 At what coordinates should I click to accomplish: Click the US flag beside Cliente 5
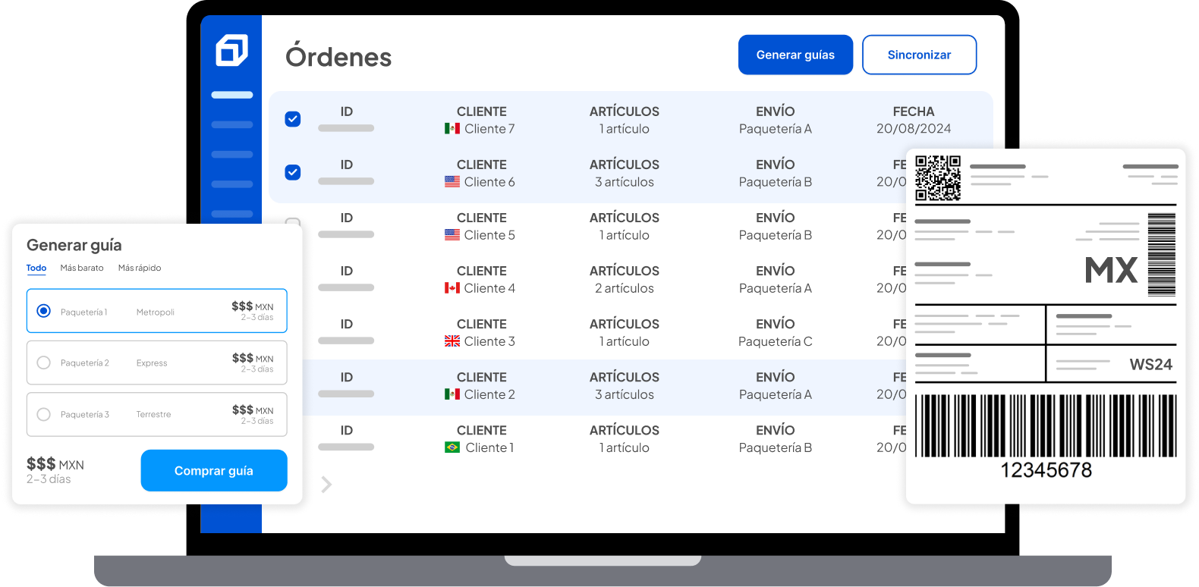click(452, 235)
